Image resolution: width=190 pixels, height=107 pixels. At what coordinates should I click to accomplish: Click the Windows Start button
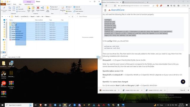2,105
